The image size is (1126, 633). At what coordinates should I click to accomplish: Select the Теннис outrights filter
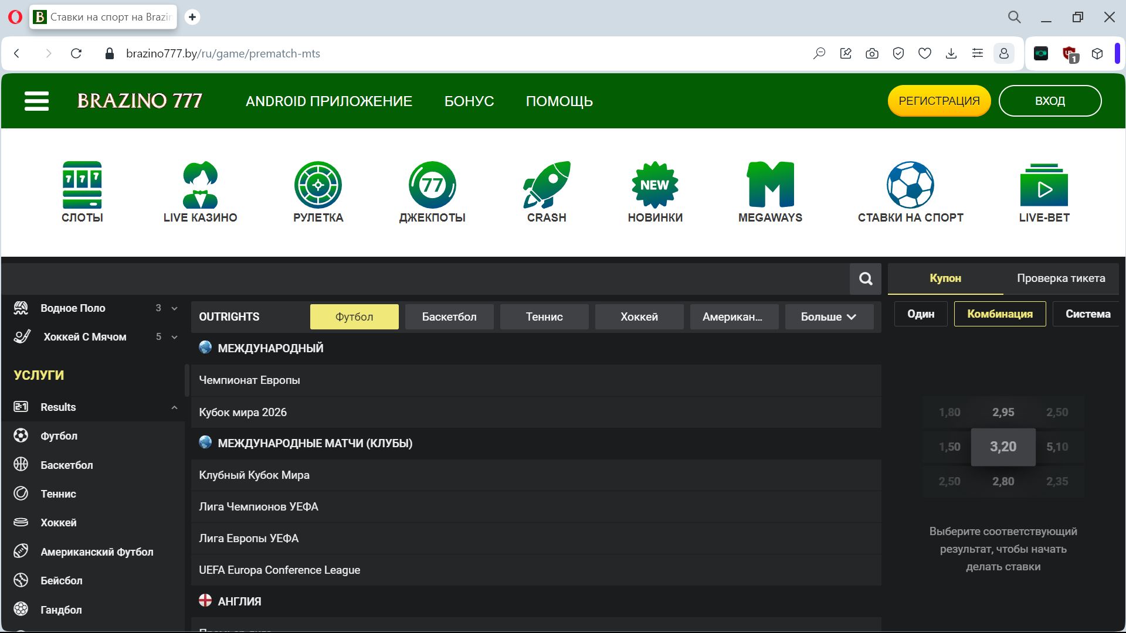(544, 316)
